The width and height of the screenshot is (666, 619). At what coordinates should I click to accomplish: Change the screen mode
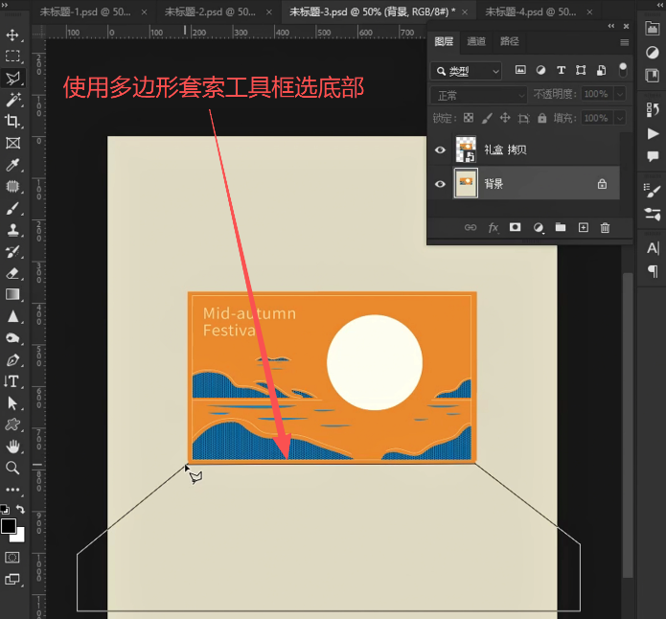pos(12,579)
